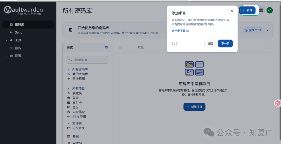
Task: Expand the 设置 sidebar arrow
Action: coord(6,56)
